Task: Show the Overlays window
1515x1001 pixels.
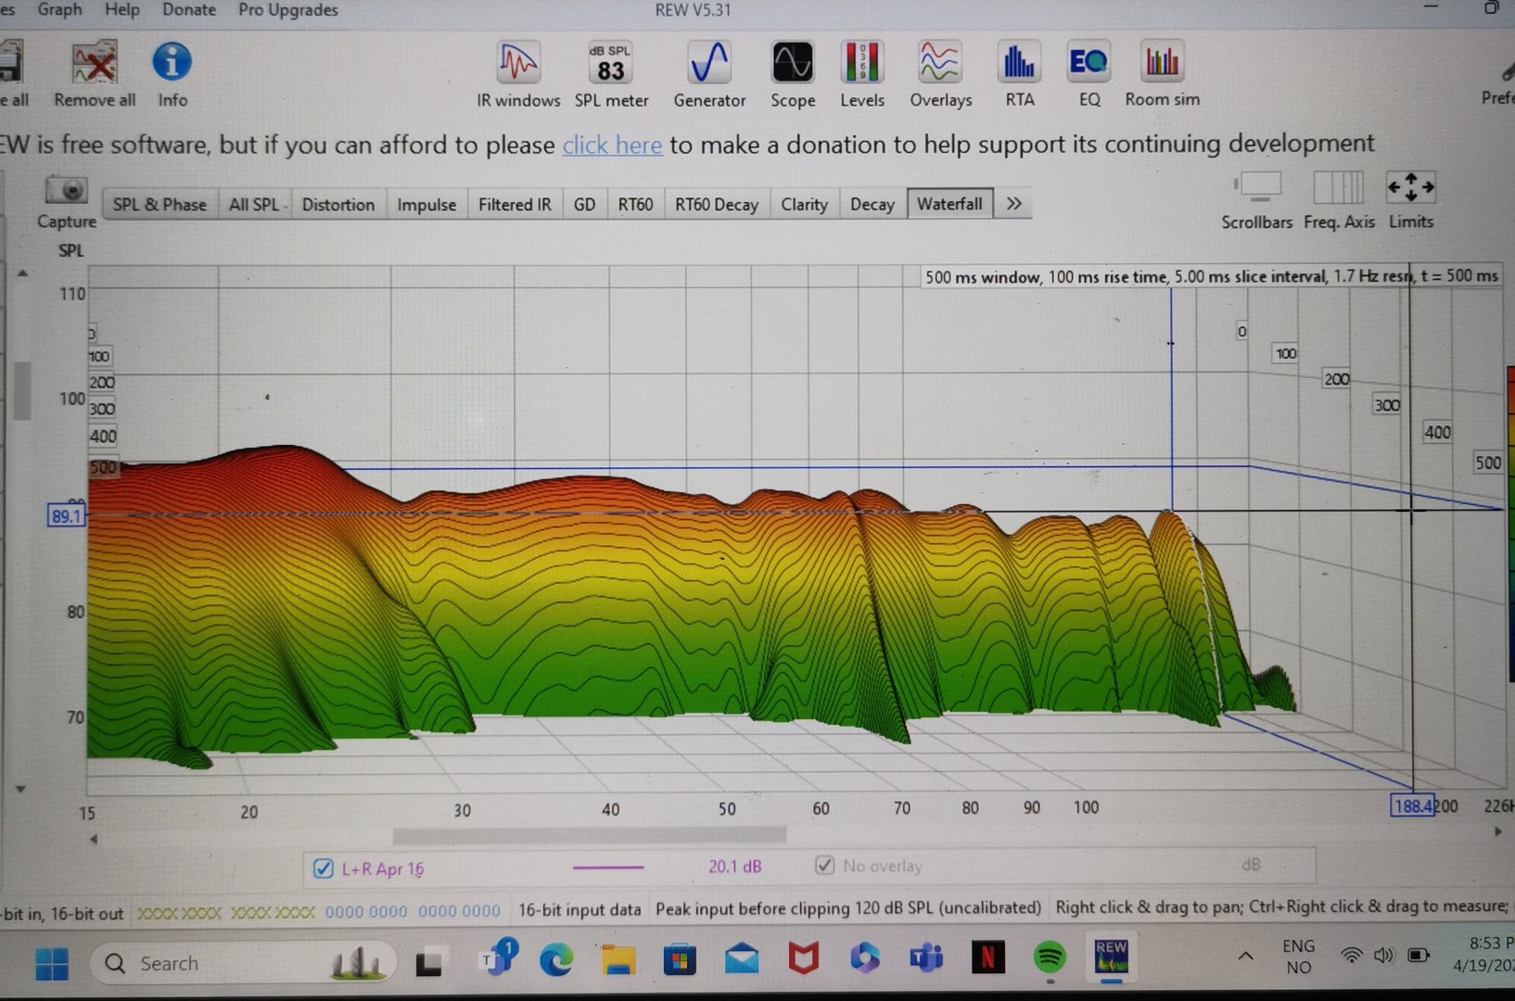Action: point(940,74)
